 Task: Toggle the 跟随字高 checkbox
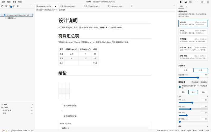click(x=180, y=87)
